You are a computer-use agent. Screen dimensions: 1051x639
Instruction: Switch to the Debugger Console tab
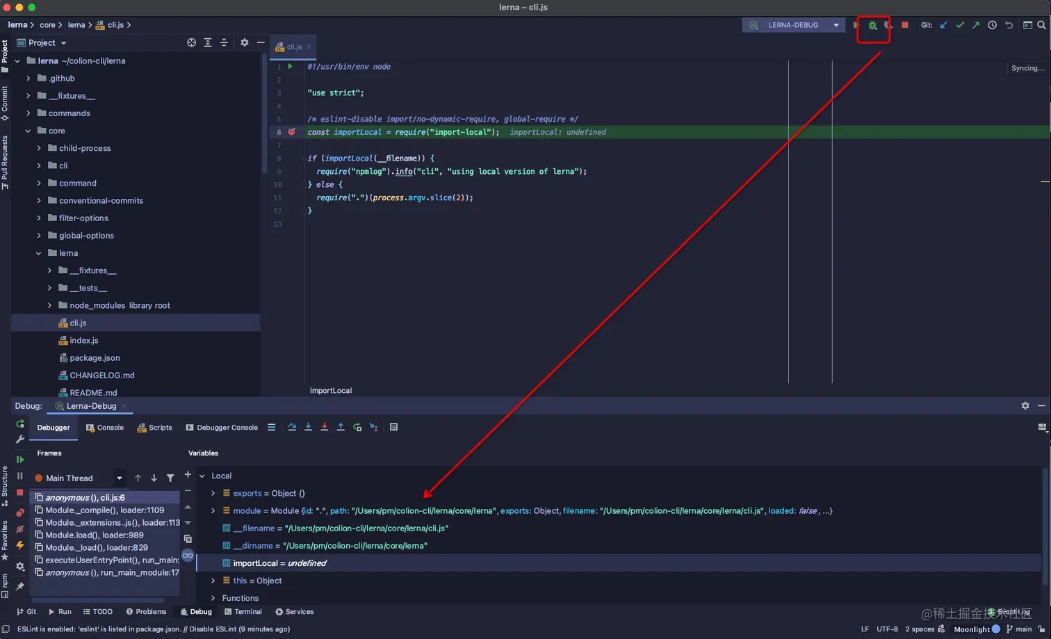221,428
